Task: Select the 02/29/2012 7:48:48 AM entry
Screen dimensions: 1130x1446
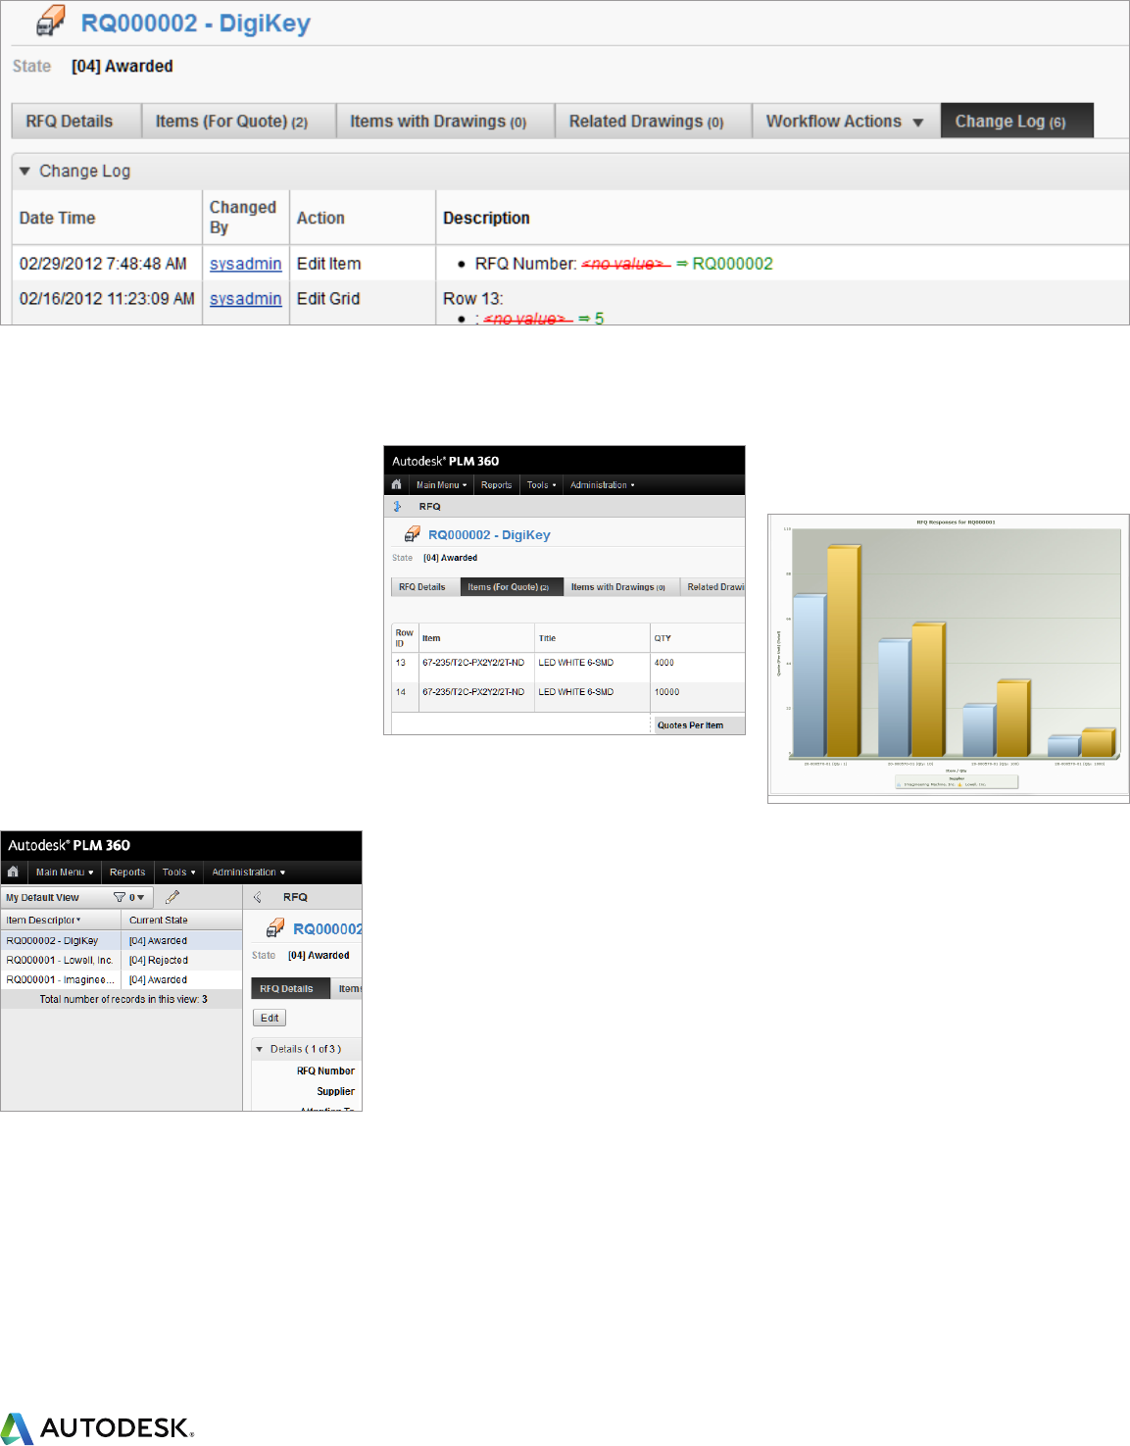Action: 103,264
